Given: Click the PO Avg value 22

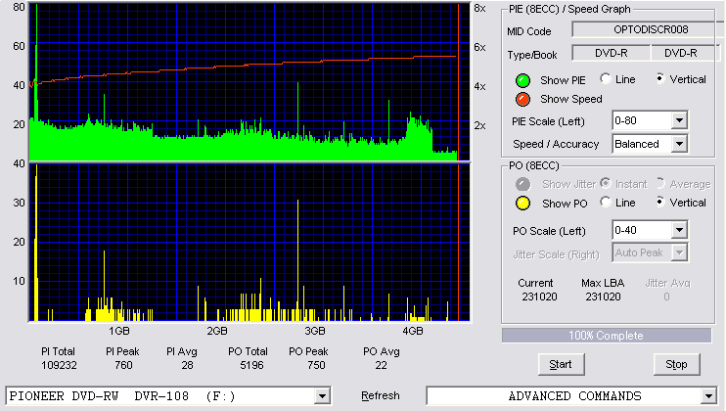Looking at the screenshot, I should (x=381, y=366).
